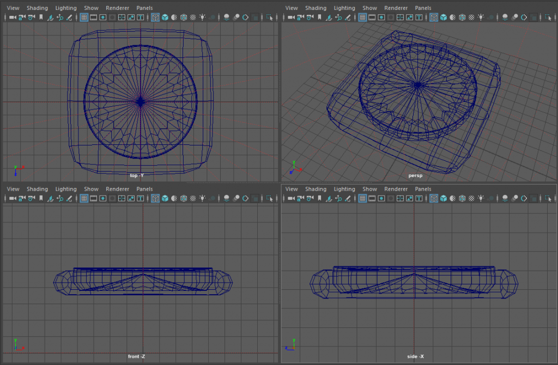Toggle film gate in the side view panel
The image size is (558, 365).
click(372, 199)
